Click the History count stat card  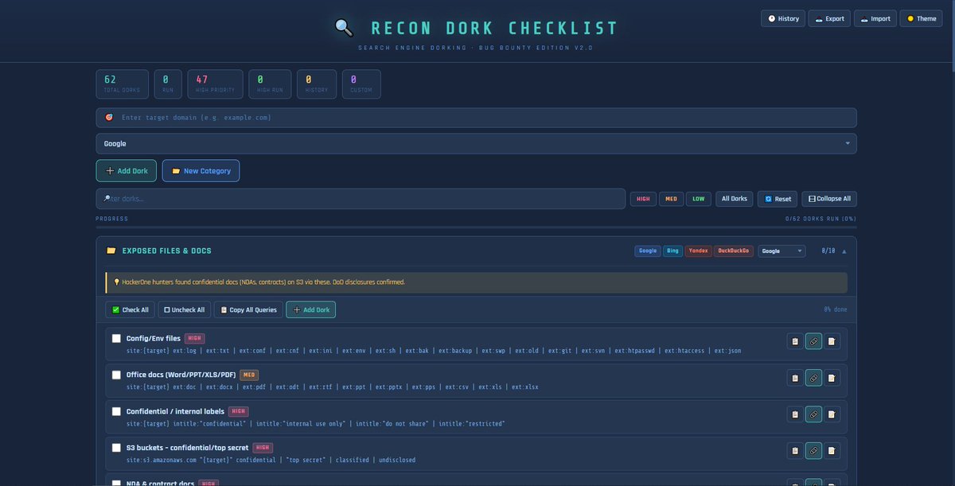tap(318, 84)
